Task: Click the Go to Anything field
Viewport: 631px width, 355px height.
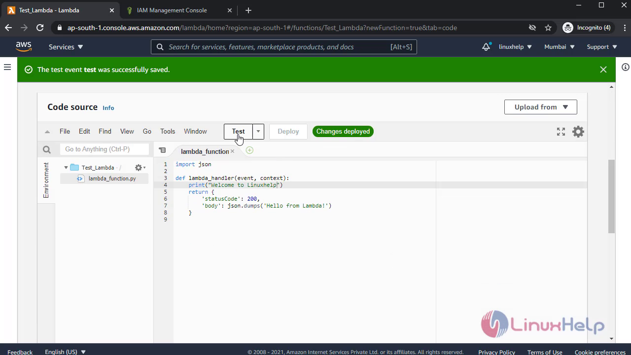Action: point(105,149)
